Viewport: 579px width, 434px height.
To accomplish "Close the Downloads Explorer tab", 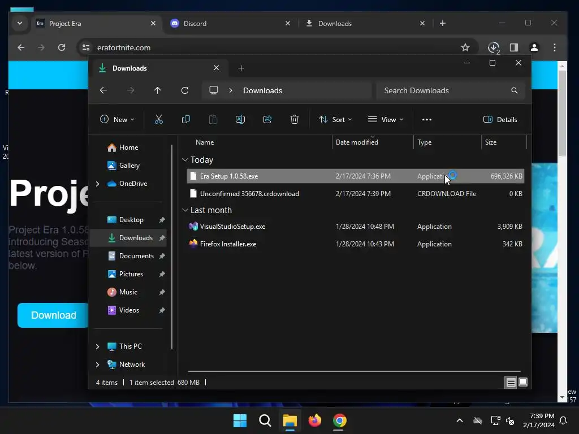I will [x=217, y=68].
